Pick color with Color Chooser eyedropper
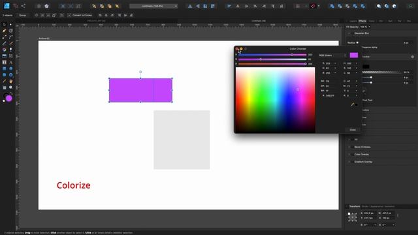This screenshot has height=235, width=418. [353, 104]
